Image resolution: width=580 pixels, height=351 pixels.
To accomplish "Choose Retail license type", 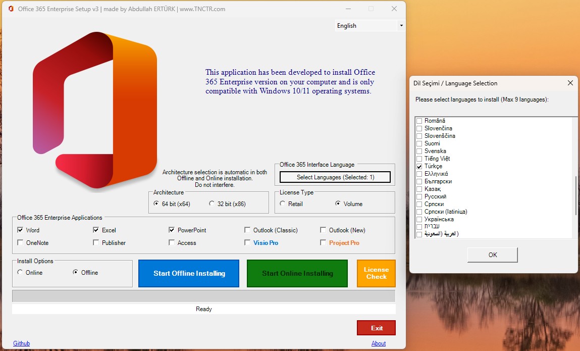I will click(x=283, y=204).
